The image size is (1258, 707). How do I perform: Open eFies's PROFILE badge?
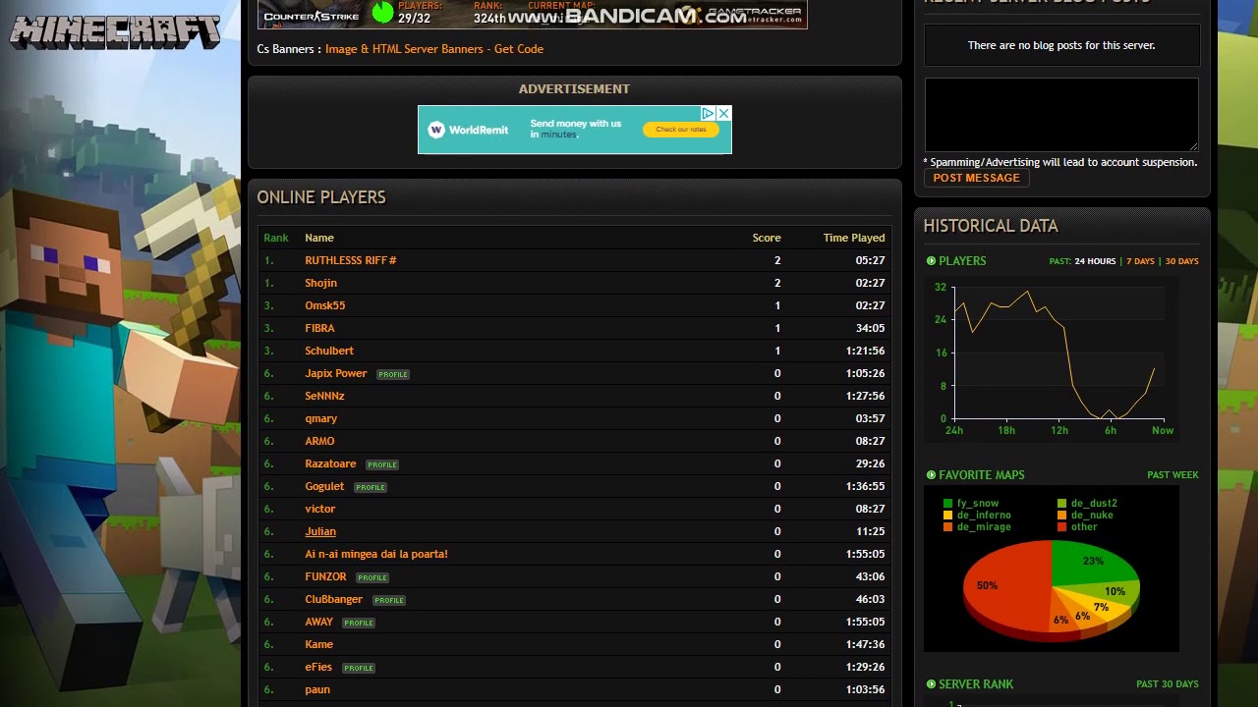tap(359, 668)
